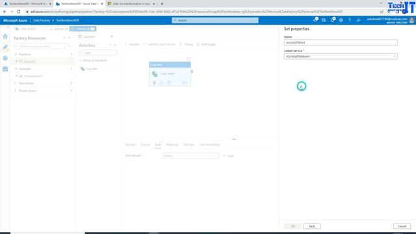
Task: Delete the Copy data1 activity via trash icon
Action: point(155,83)
